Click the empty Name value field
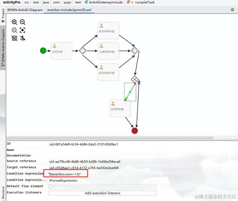The width and height of the screenshot is (238, 201). click(103, 150)
